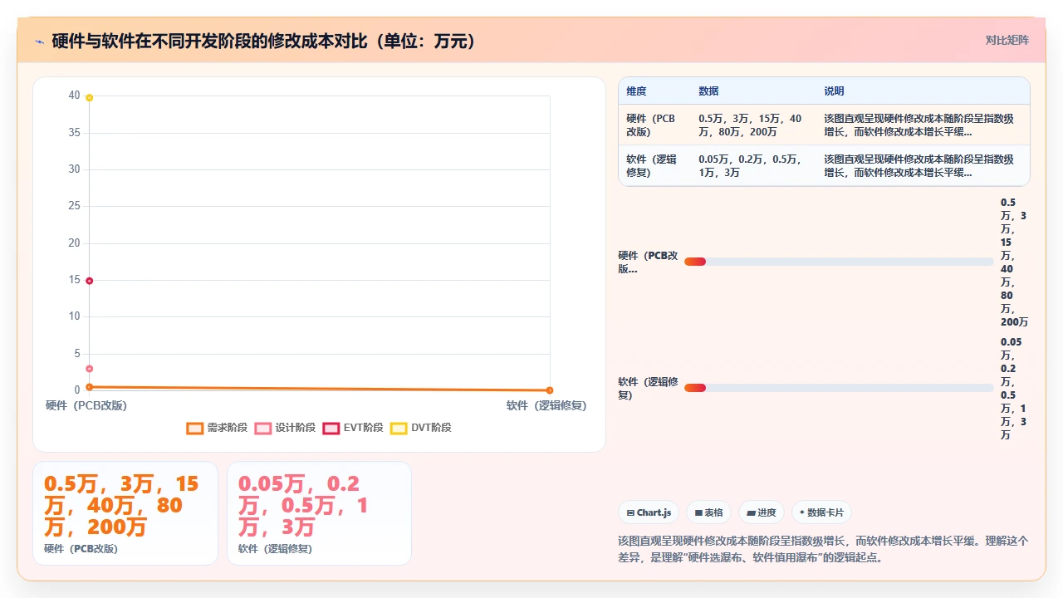
Task: Click the 对比矩阵 label in the header
Action: click(x=1007, y=40)
